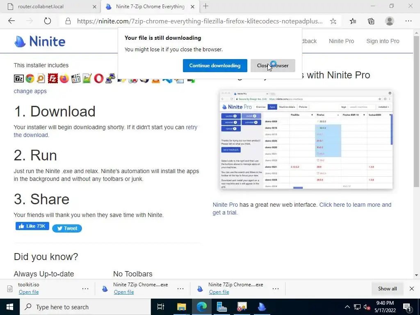Viewport: 420px width, 315px height.
Task: Click the 7-Zip app icon
Action: pyautogui.click(x=19, y=78)
